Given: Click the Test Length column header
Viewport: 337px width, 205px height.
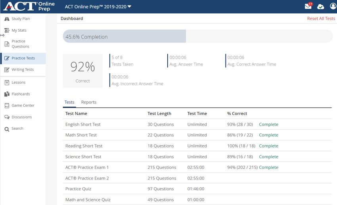Looking at the screenshot, I should pos(159,113).
